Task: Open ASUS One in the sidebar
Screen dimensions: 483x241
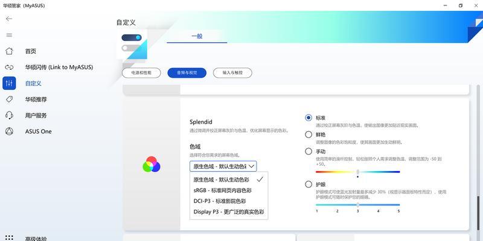Action: point(39,131)
